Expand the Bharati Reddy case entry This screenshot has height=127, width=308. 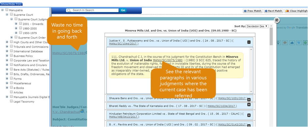pos(249,105)
